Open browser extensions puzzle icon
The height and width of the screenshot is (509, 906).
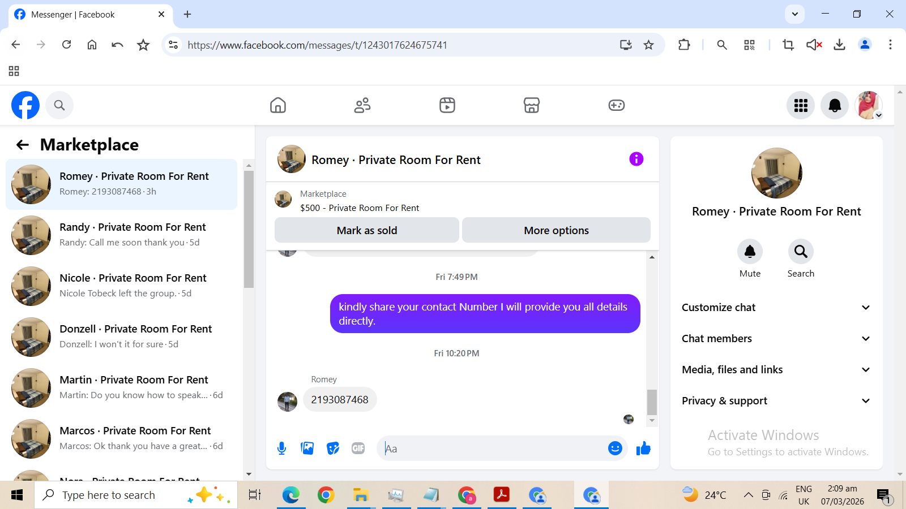[x=684, y=45]
